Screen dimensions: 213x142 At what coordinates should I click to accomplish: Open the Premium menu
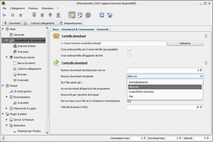tap(33, 8)
